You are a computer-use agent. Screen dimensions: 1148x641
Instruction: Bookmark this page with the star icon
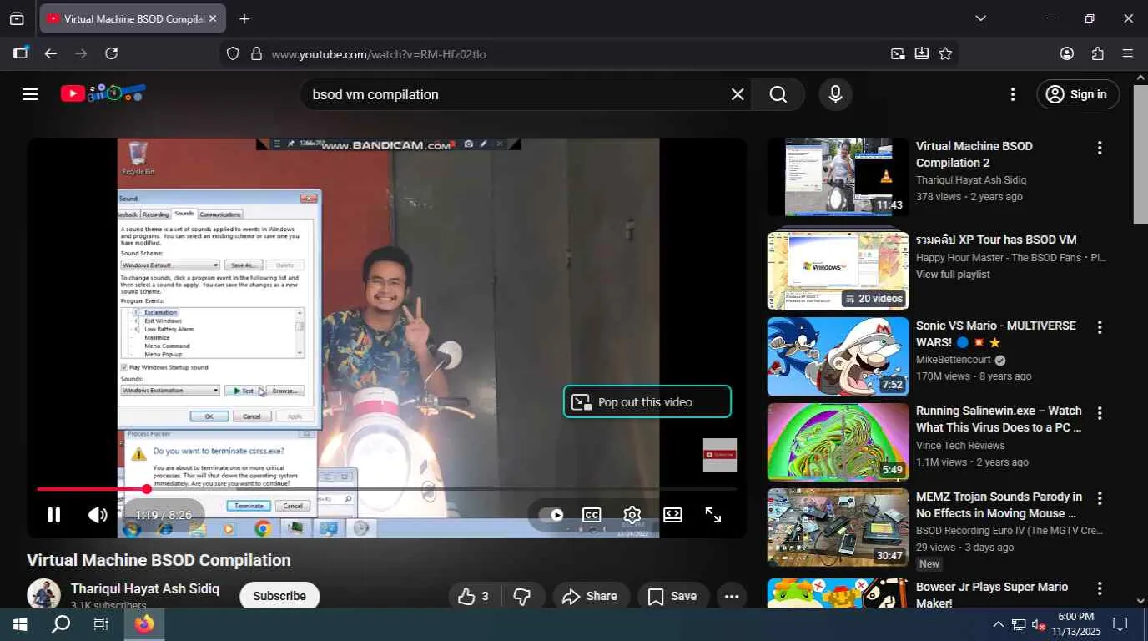coord(945,53)
